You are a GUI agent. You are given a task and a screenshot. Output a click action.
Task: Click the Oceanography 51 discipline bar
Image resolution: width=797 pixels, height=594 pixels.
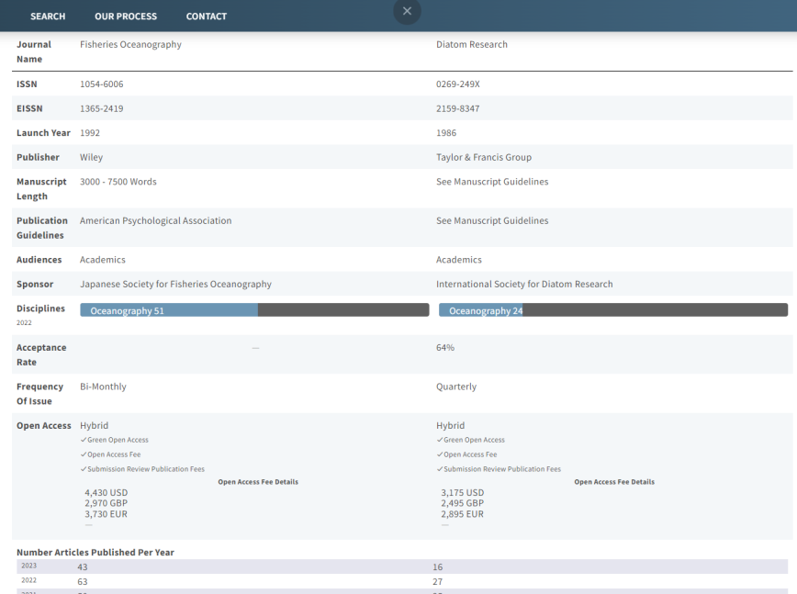pos(167,310)
